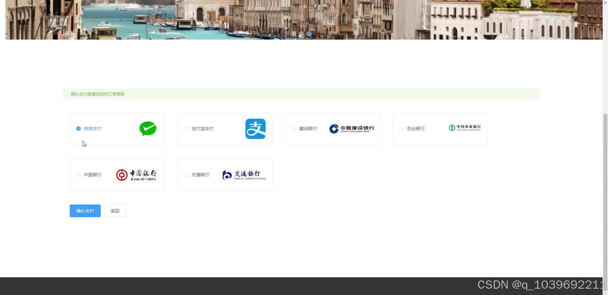608x295 pixels.
Task: Click the Bank of China logo
Action: (136, 175)
